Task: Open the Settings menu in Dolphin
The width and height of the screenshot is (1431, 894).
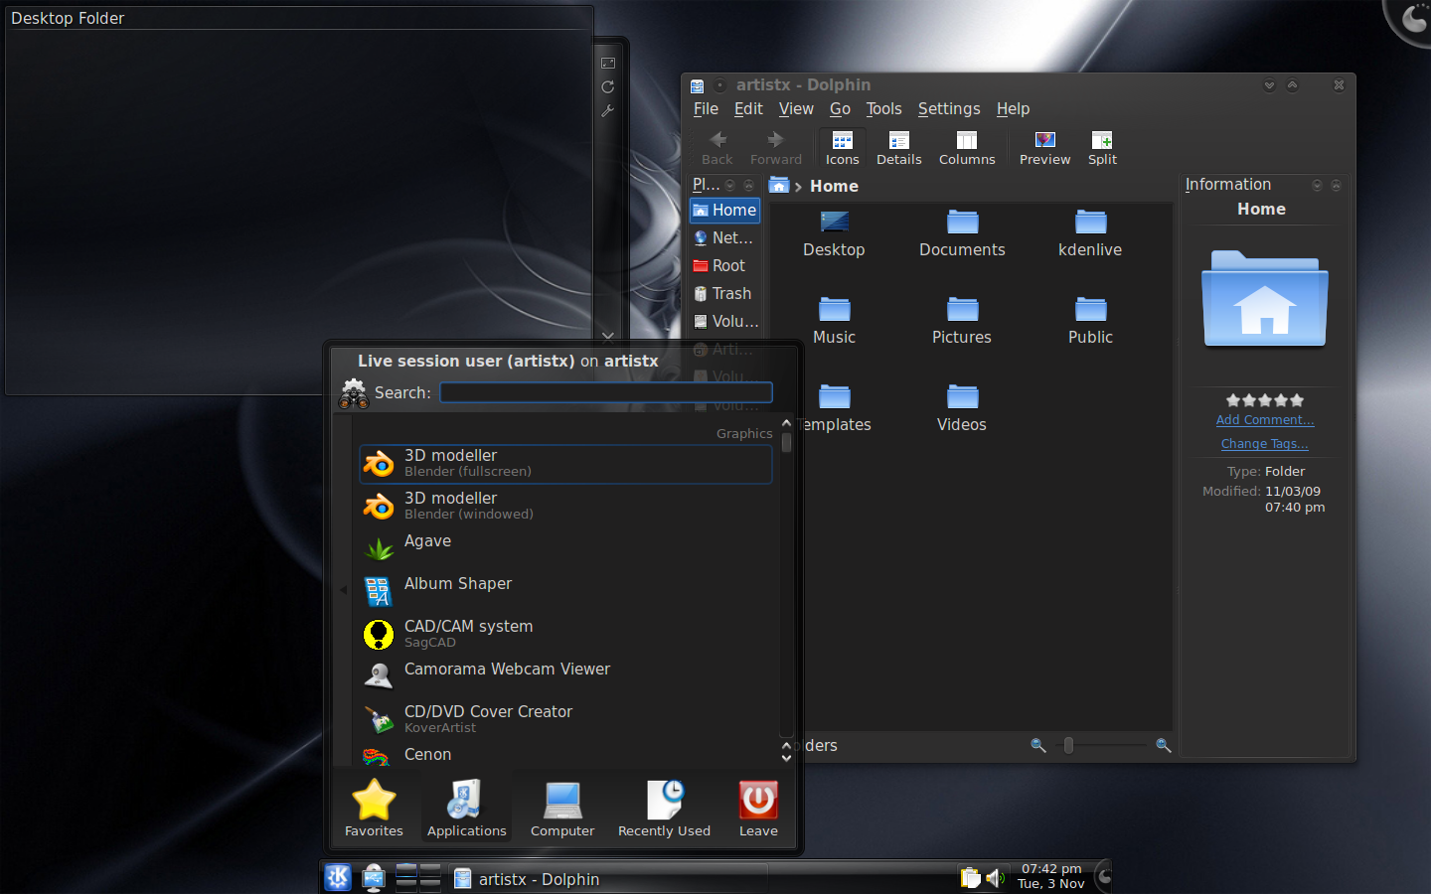Action: pyautogui.click(x=948, y=108)
